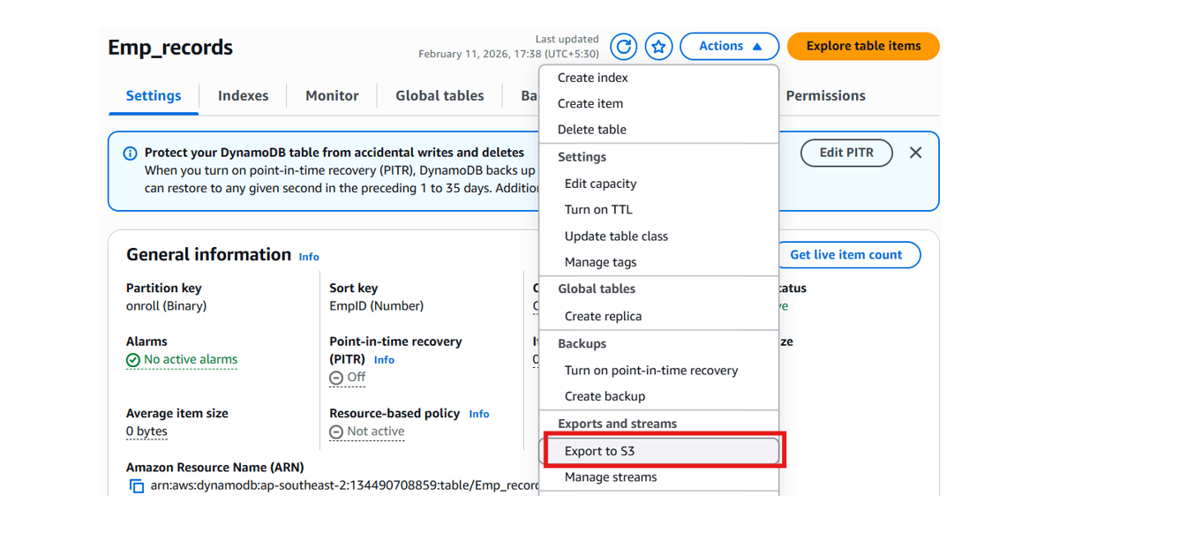This screenshot has width=1202, height=533.
Task: Open Explore table items
Action: click(863, 46)
